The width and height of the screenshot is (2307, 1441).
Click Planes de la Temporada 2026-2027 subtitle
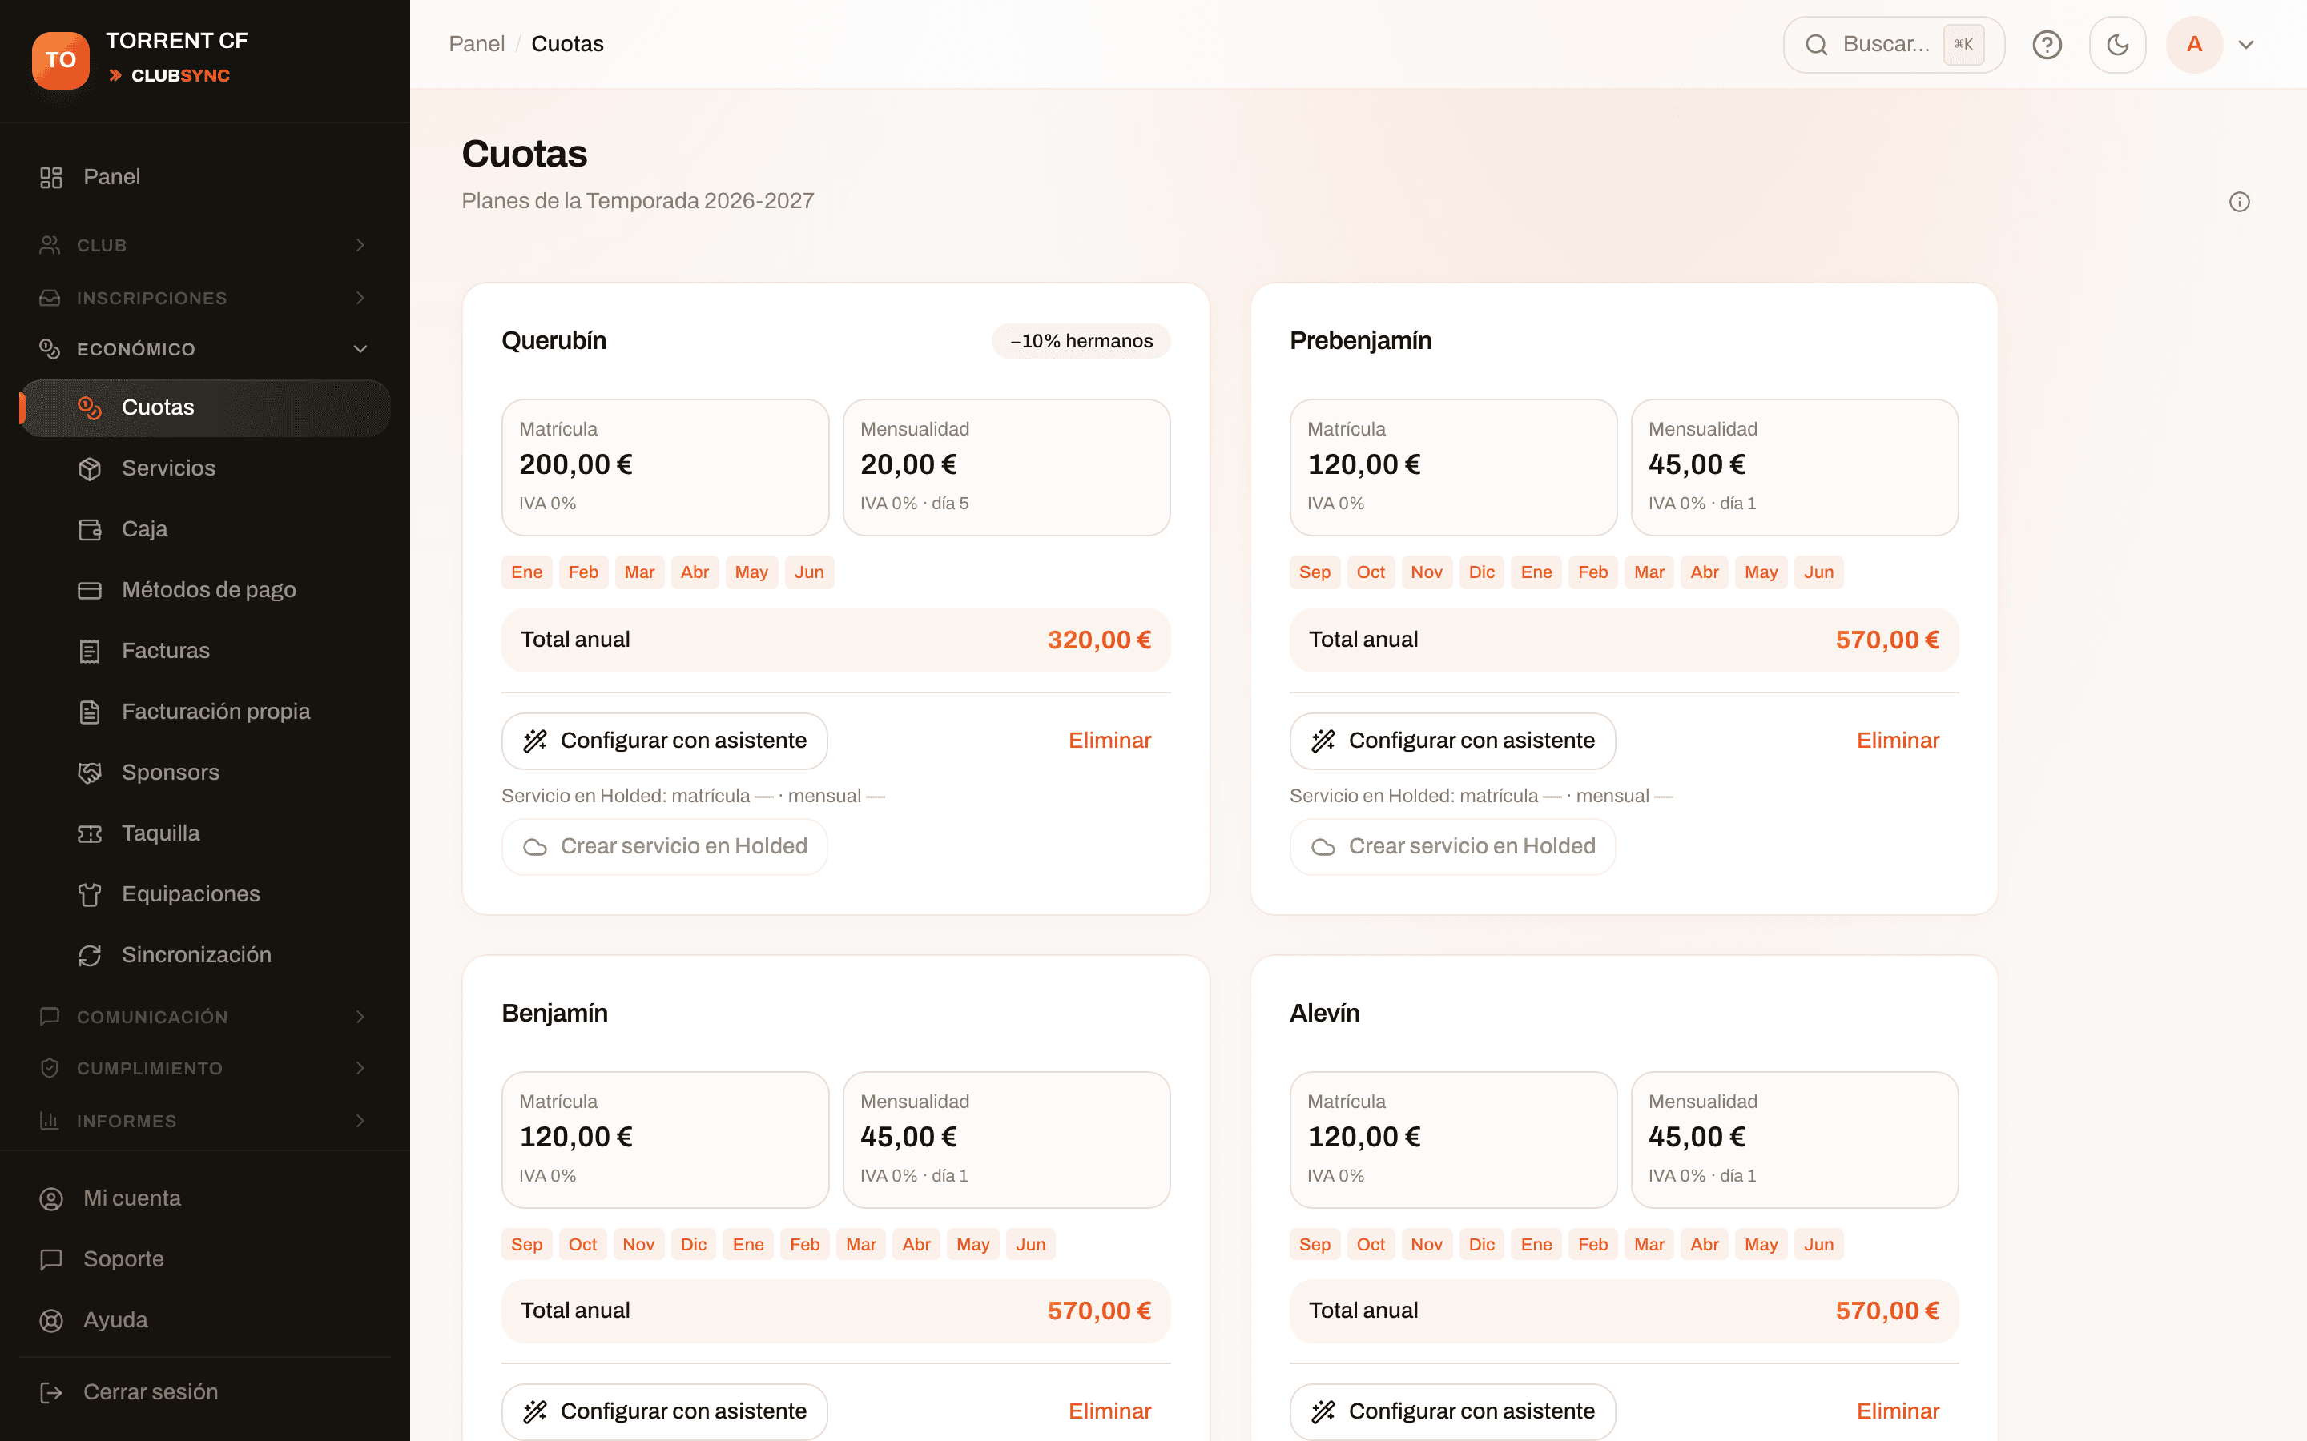638,201
